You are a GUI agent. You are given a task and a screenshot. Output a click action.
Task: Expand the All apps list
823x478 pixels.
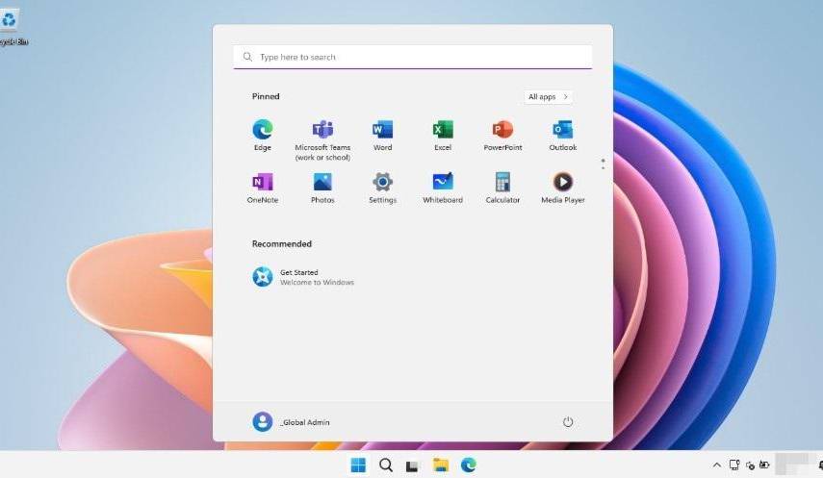[549, 97]
